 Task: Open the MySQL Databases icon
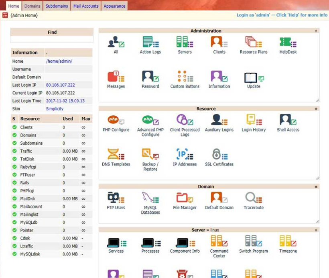pyautogui.click(x=150, y=198)
